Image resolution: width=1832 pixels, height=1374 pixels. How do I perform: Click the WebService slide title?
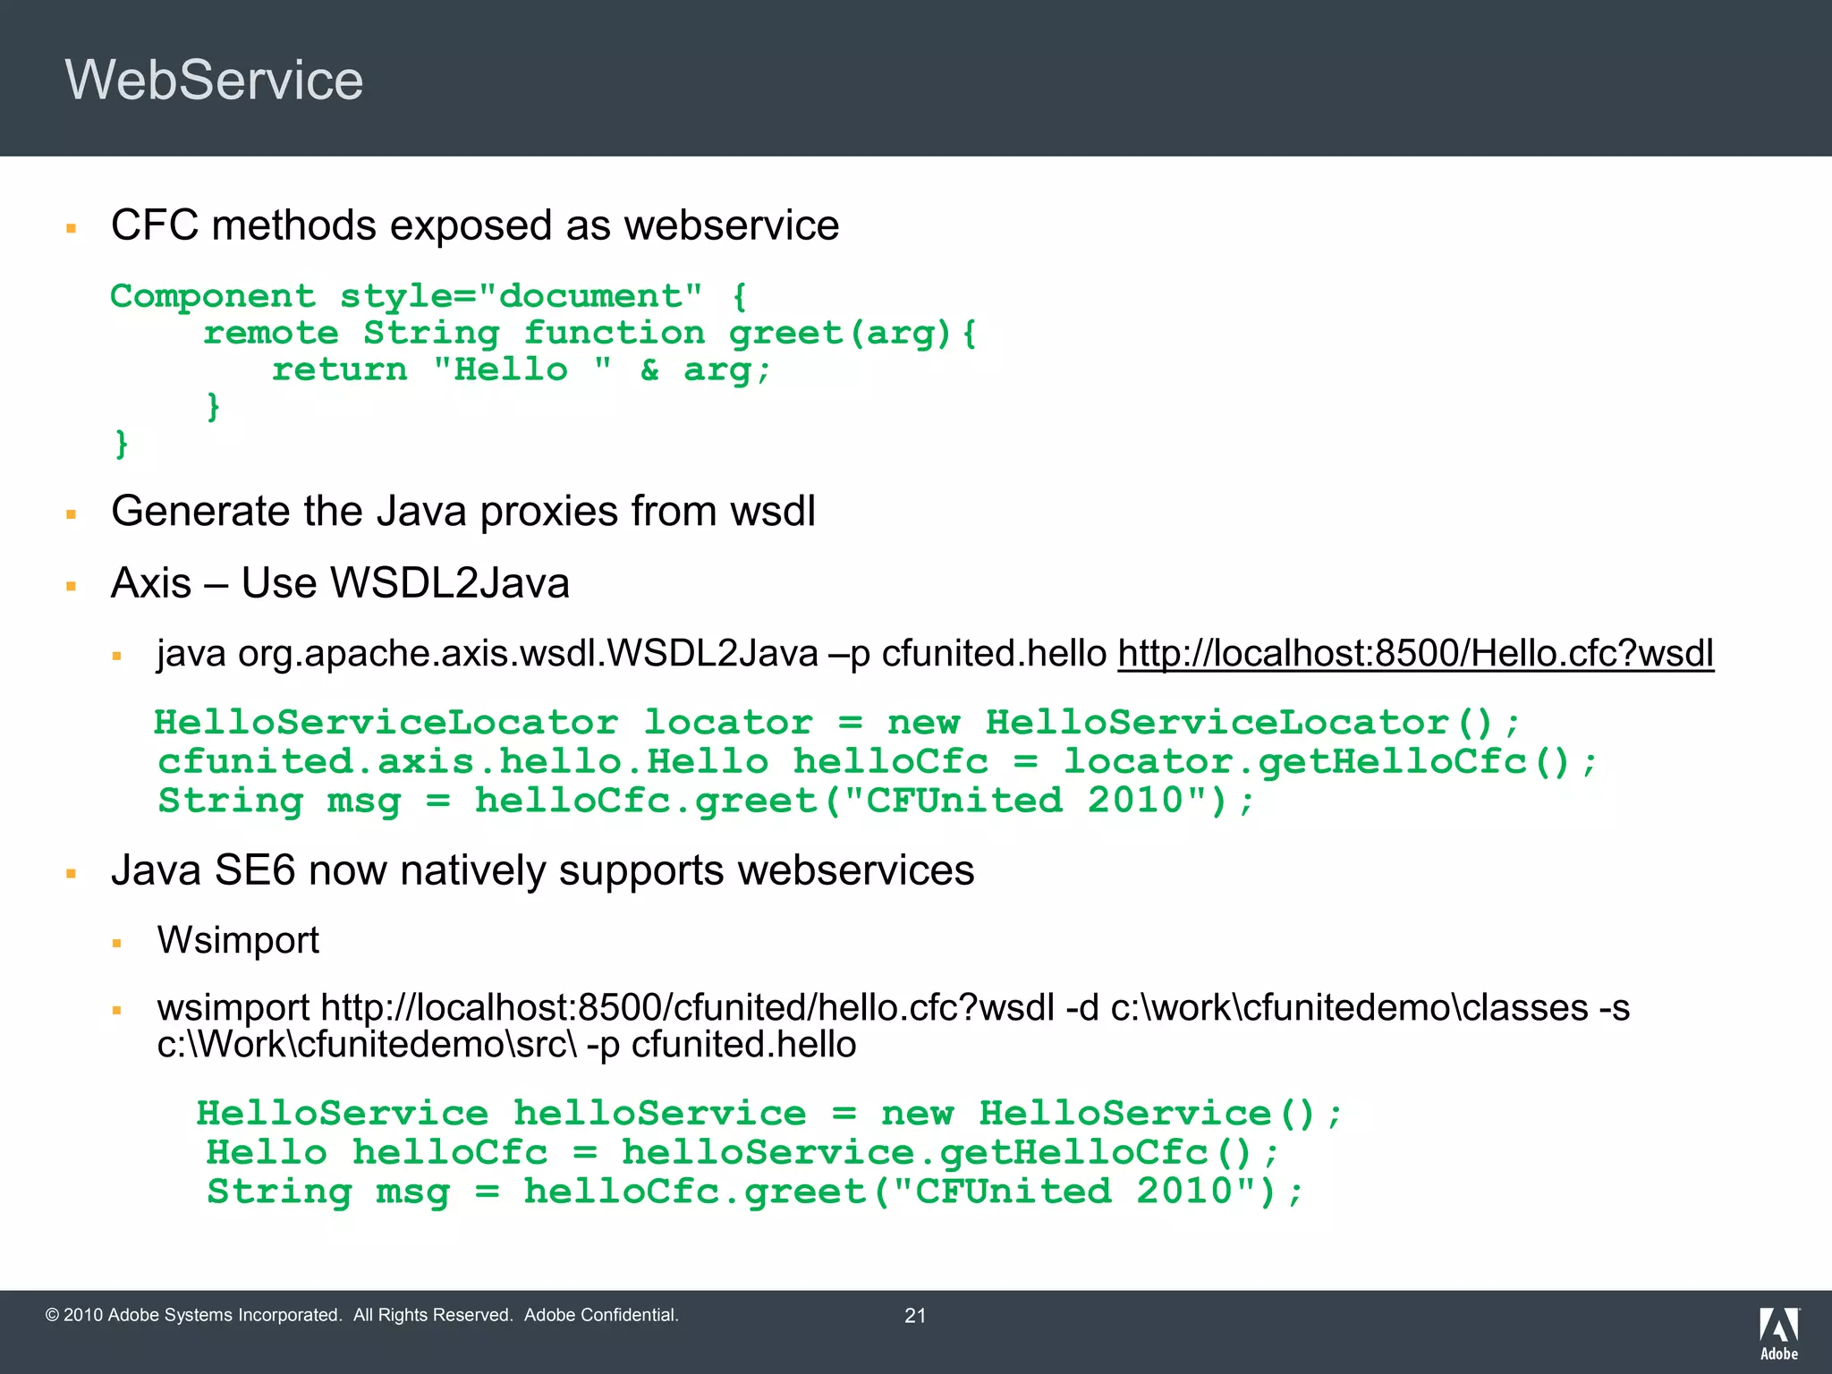[x=215, y=80]
